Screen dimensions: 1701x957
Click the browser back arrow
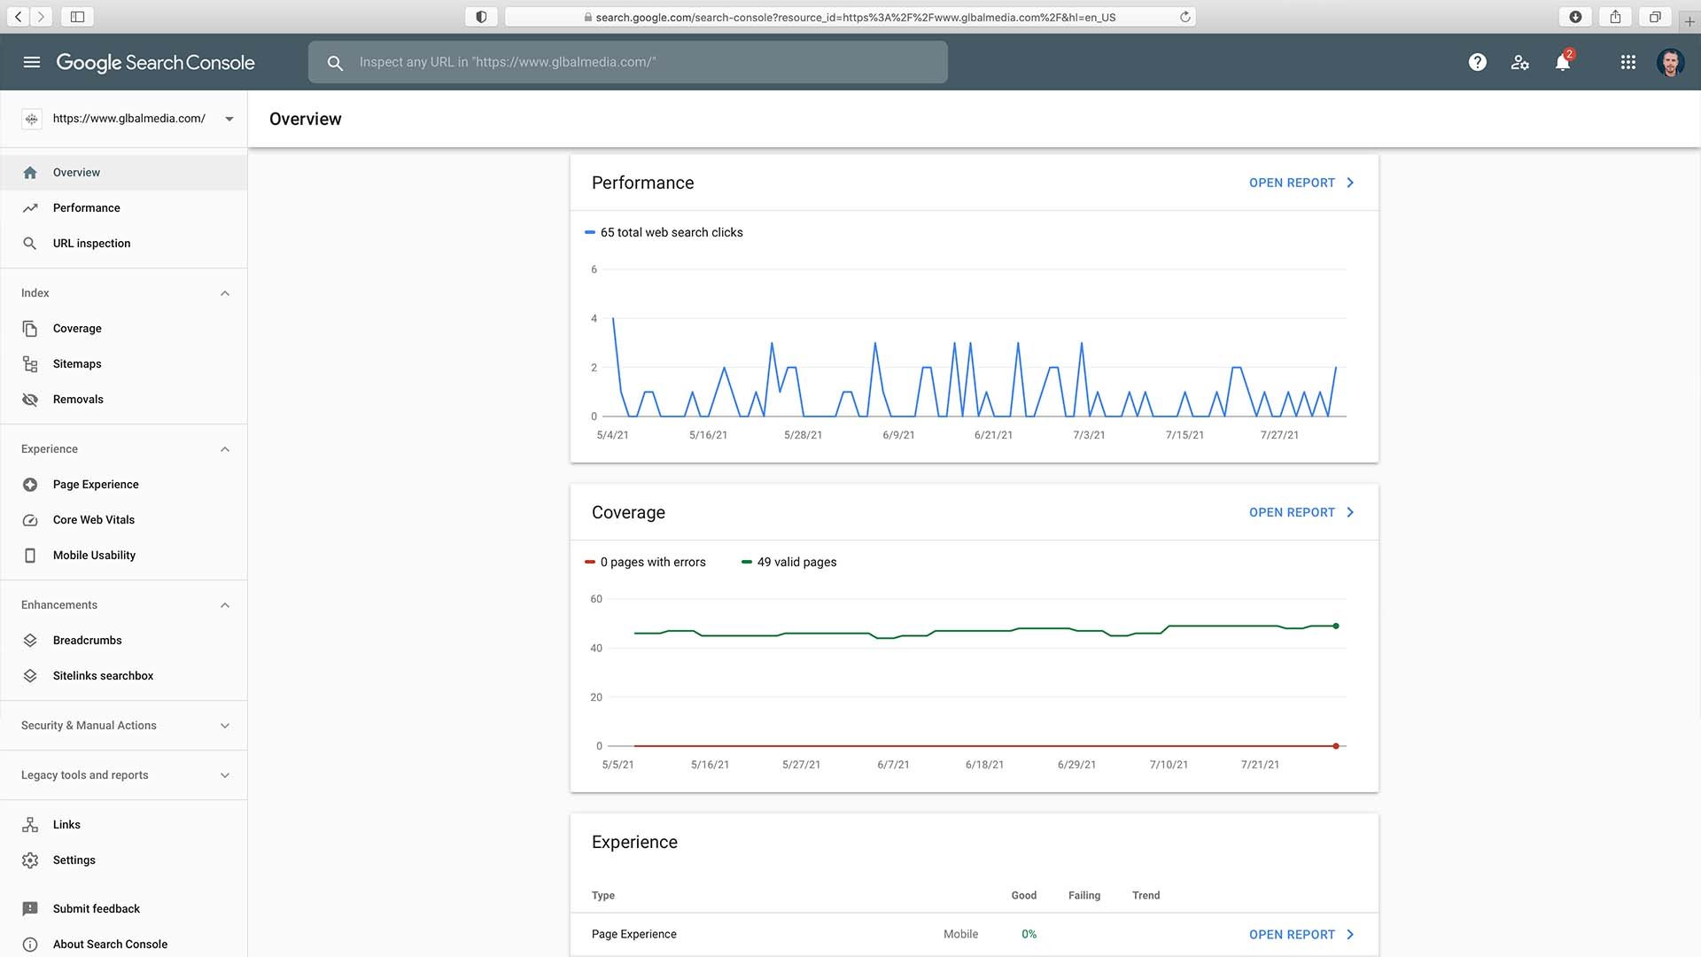pos(18,17)
